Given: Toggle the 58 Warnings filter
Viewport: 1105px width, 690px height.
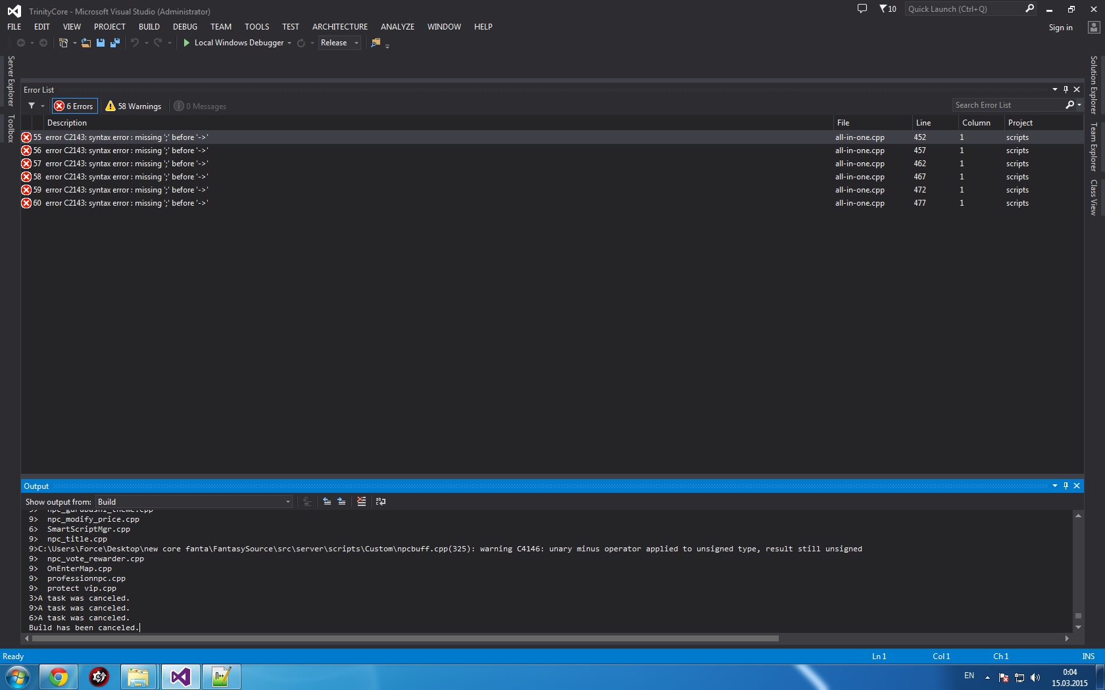Looking at the screenshot, I should [x=134, y=106].
